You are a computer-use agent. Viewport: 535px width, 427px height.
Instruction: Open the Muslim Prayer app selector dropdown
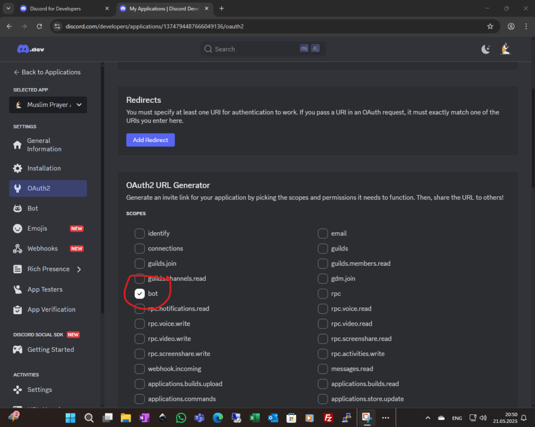pyautogui.click(x=48, y=104)
